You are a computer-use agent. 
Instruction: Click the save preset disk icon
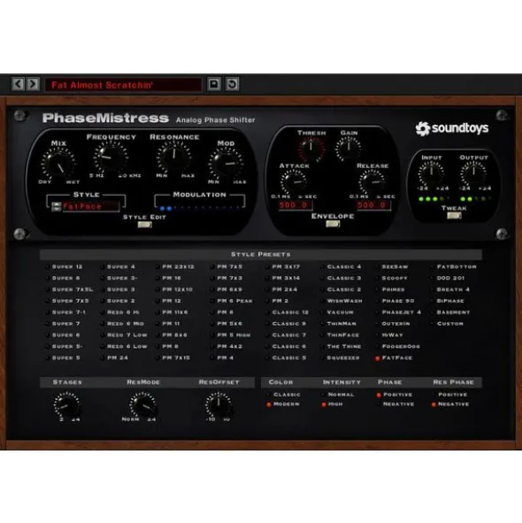pos(214,84)
